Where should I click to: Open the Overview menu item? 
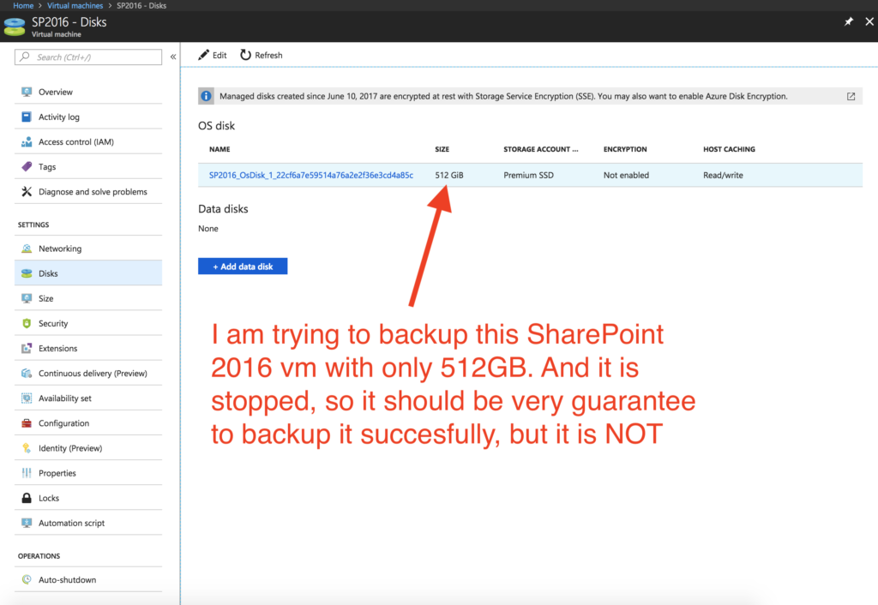coord(88,92)
